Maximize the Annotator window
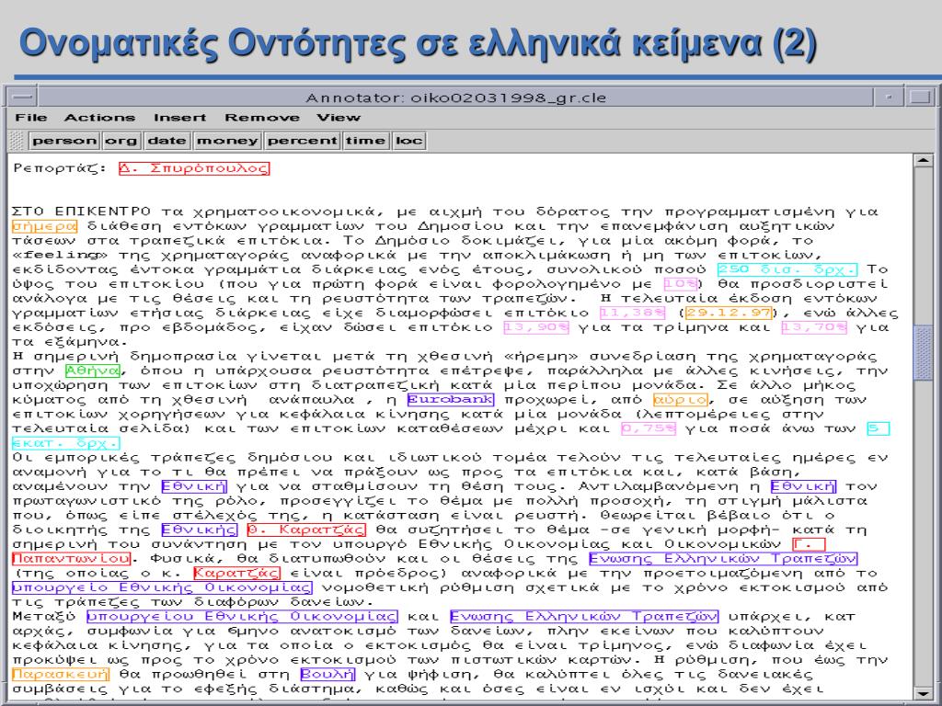The width and height of the screenshot is (942, 706). point(919,97)
